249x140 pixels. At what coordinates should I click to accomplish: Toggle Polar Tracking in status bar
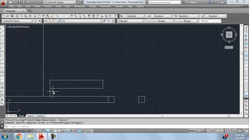point(51,131)
